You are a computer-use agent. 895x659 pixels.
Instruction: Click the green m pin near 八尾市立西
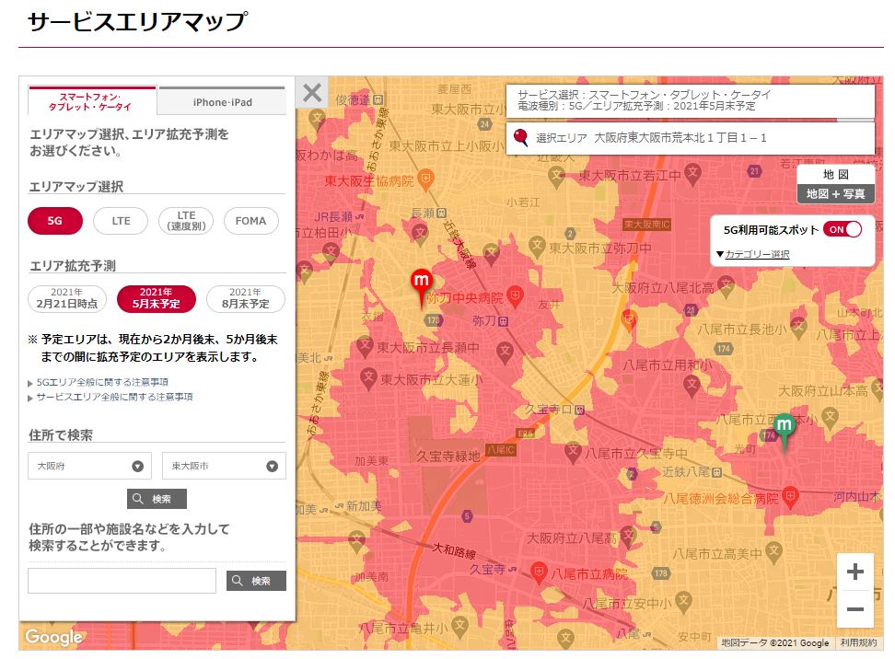[x=785, y=432]
